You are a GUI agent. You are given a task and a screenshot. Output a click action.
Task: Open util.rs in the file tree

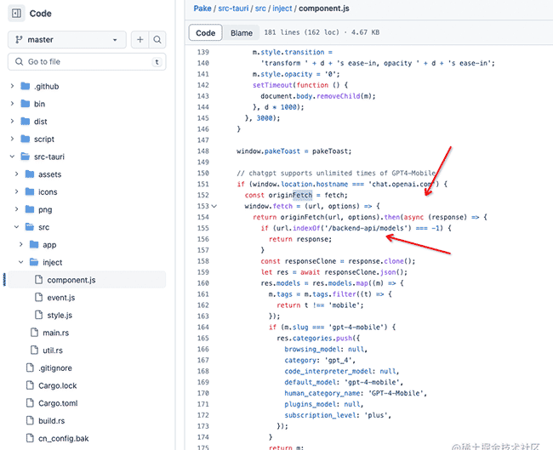pos(53,350)
